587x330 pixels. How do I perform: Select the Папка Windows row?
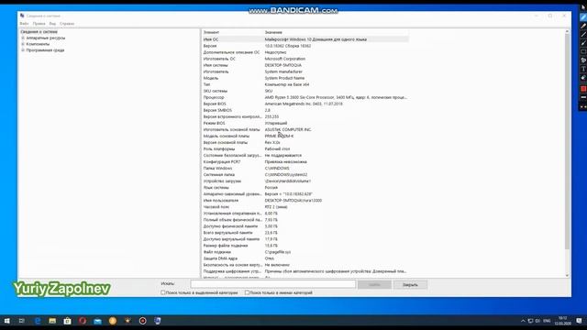click(305, 169)
